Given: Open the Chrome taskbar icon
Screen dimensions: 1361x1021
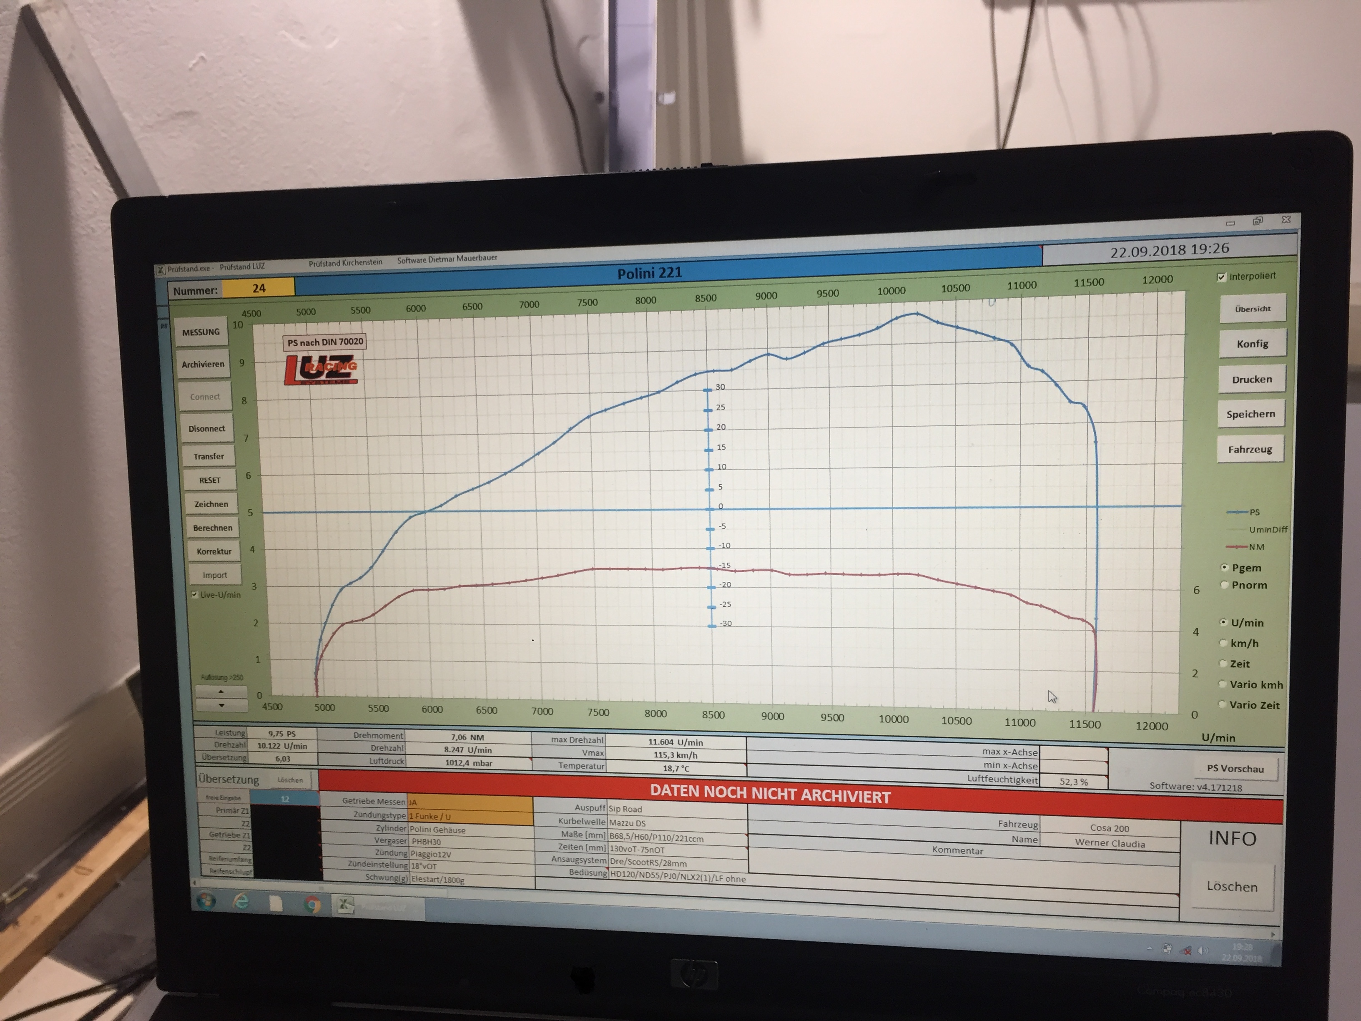Looking at the screenshot, I should pyautogui.click(x=313, y=905).
